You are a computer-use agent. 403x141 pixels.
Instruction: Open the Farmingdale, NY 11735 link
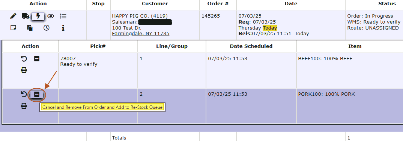pyautogui.click(x=141, y=34)
